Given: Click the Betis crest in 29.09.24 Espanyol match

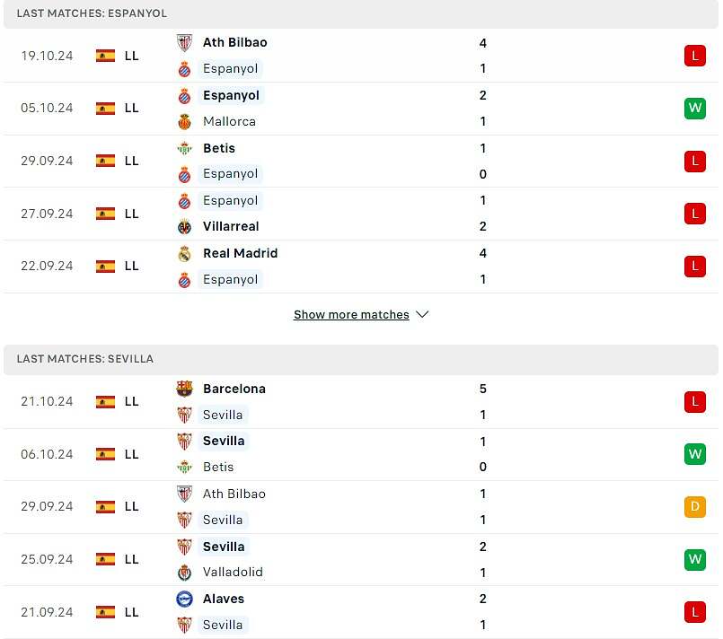Looking at the screenshot, I should 184,148.
